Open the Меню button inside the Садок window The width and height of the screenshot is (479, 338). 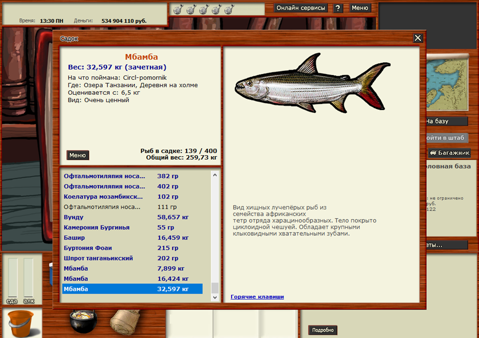point(78,155)
